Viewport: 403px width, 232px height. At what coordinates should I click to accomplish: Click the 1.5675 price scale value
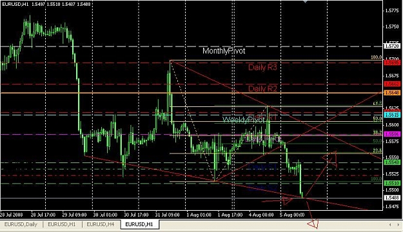coord(393,76)
